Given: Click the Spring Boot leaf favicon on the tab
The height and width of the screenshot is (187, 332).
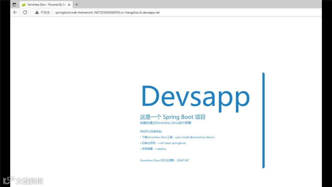Looking at the screenshot, I should [24, 4].
